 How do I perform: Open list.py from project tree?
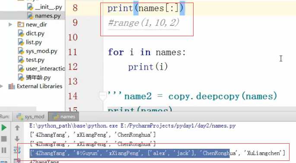click(34, 42)
